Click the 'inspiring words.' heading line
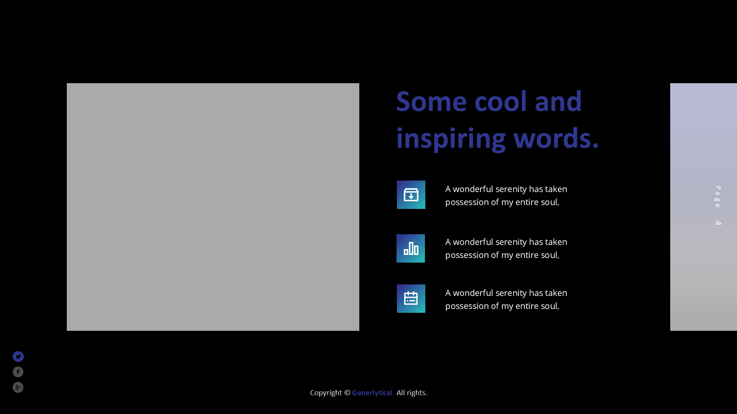737x414 pixels. (x=497, y=138)
